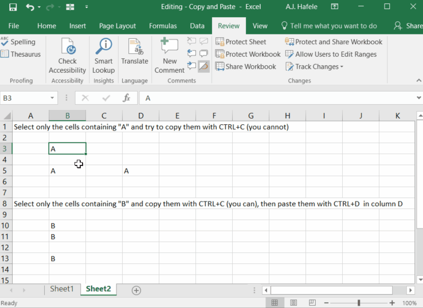
Task: Click the Delete Comment icon
Action: tap(191, 41)
